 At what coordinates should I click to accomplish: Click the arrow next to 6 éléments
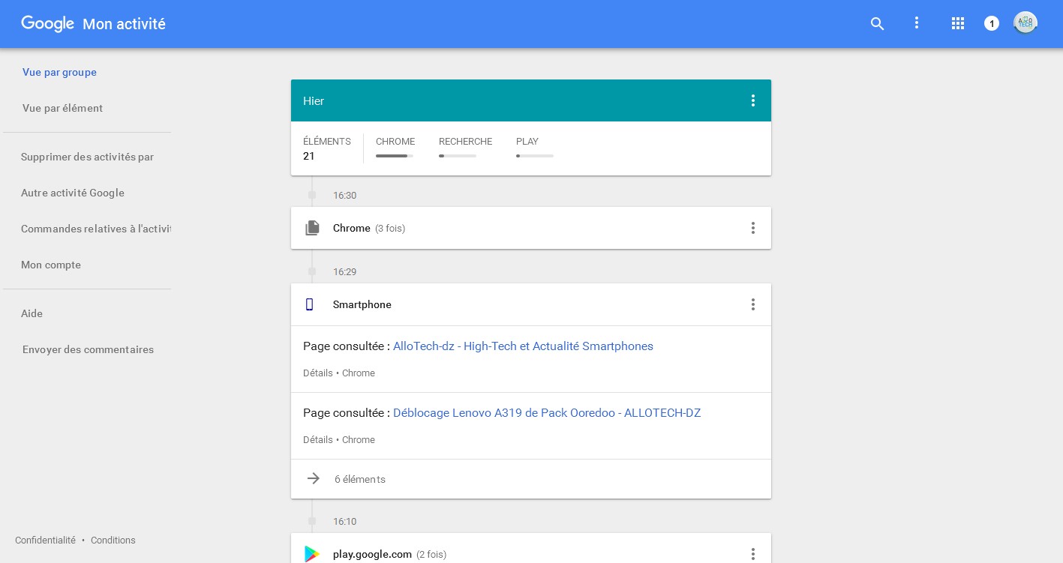point(313,478)
